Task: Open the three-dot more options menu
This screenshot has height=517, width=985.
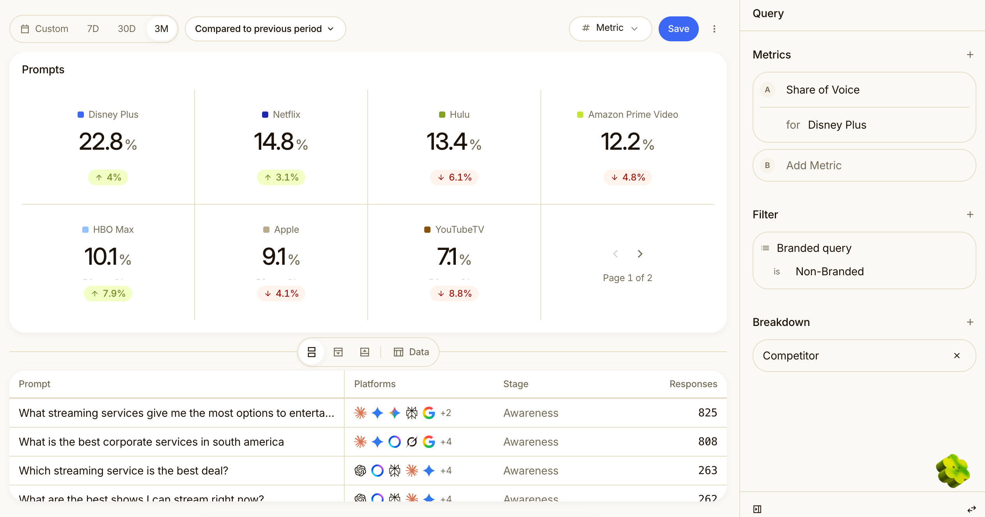Action: tap(714, 29)
